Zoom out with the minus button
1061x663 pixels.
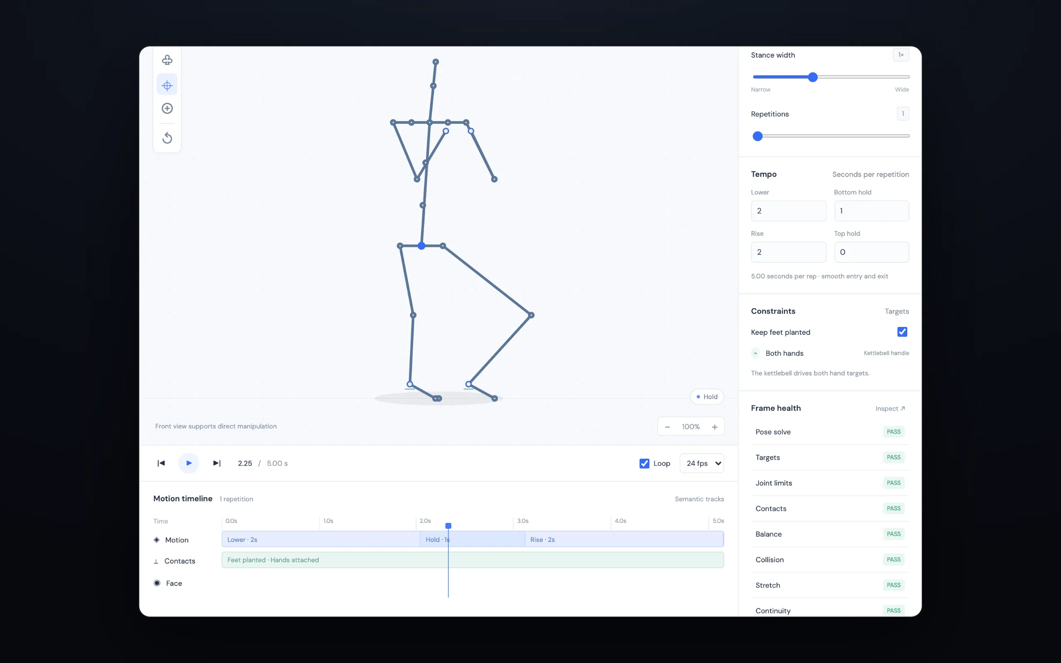coord(667,427)
